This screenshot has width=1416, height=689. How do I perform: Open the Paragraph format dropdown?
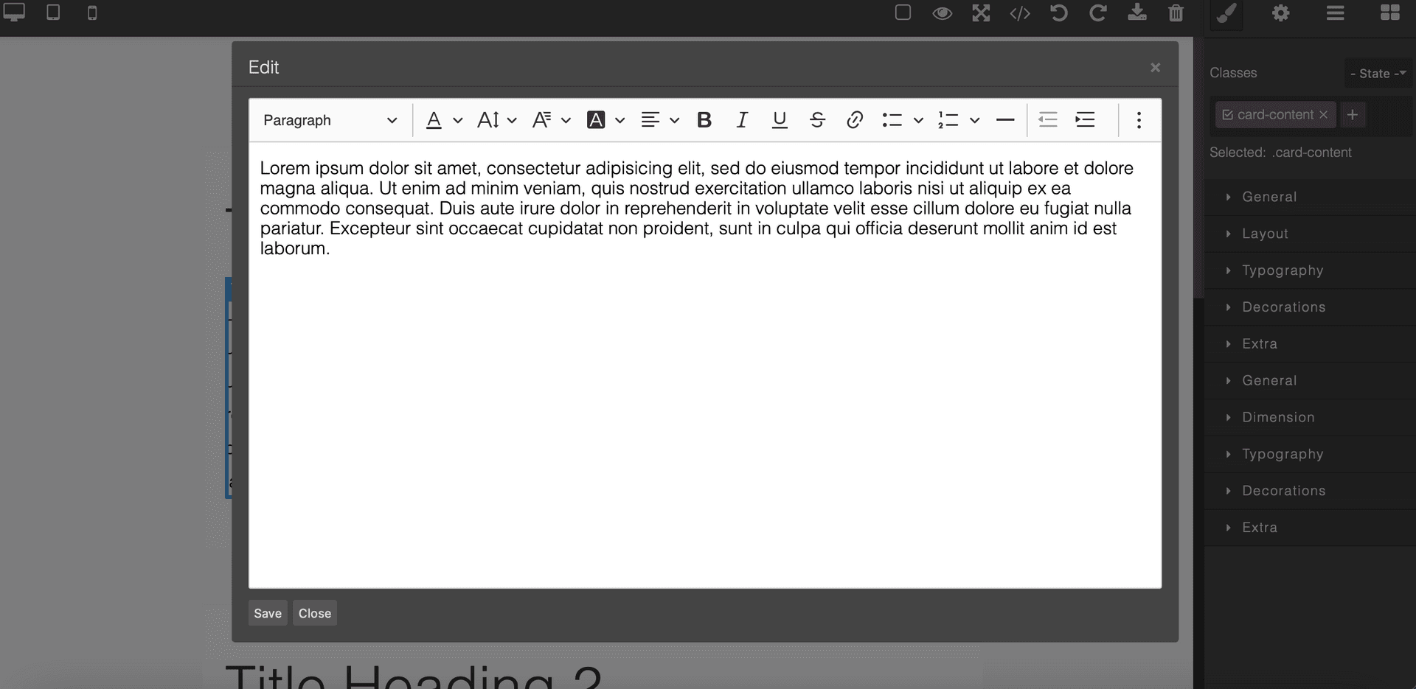click(330, 119)
